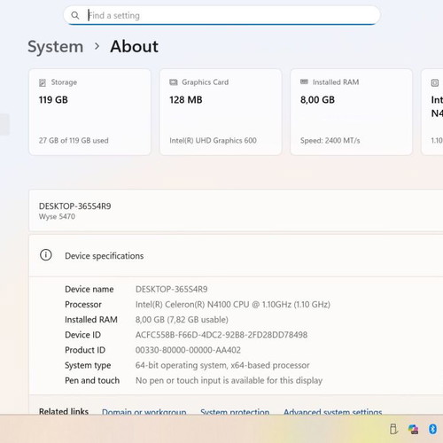Click the Product ID label

pos(85,350)
